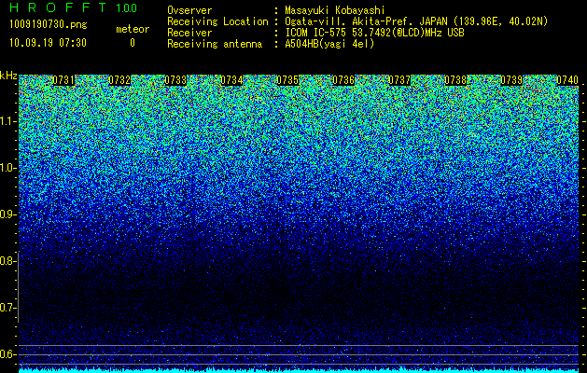Viewport: 587px width, 373px height.
Task: Click the Receiving antenna label
Action: (215, 44)
